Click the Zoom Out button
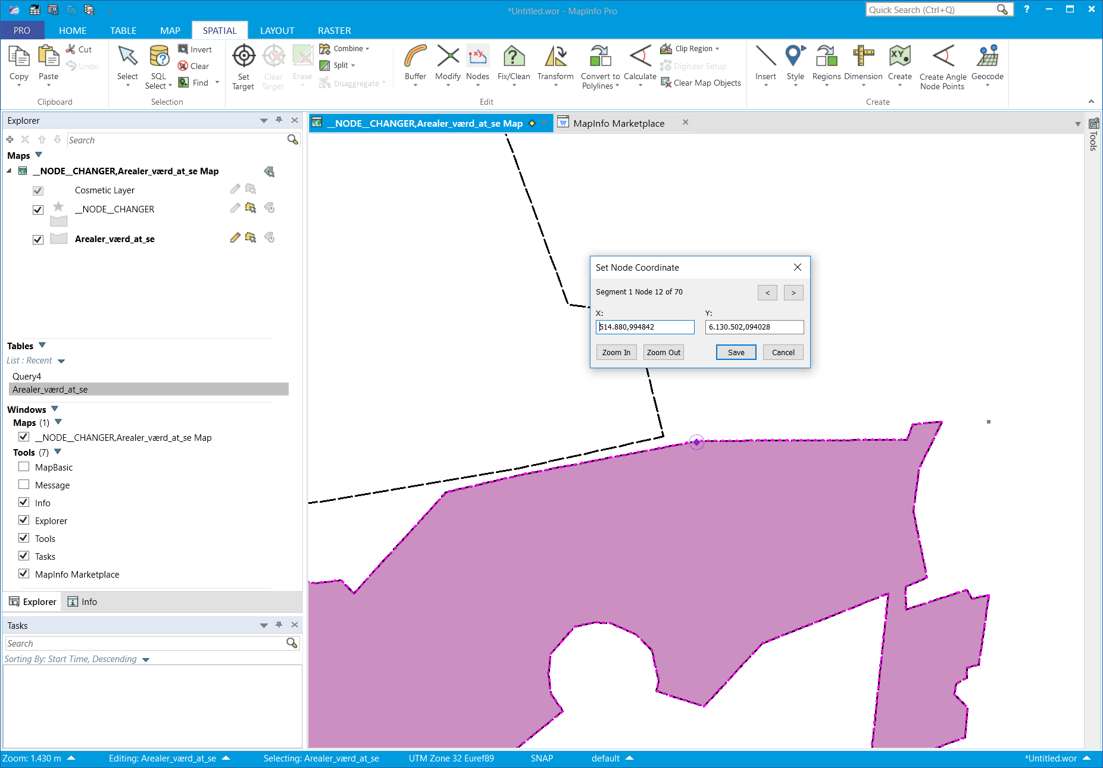1103x768 pixels. tap(664, 352)
